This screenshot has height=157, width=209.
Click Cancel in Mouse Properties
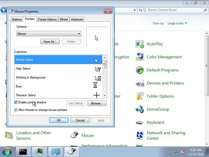80,120
